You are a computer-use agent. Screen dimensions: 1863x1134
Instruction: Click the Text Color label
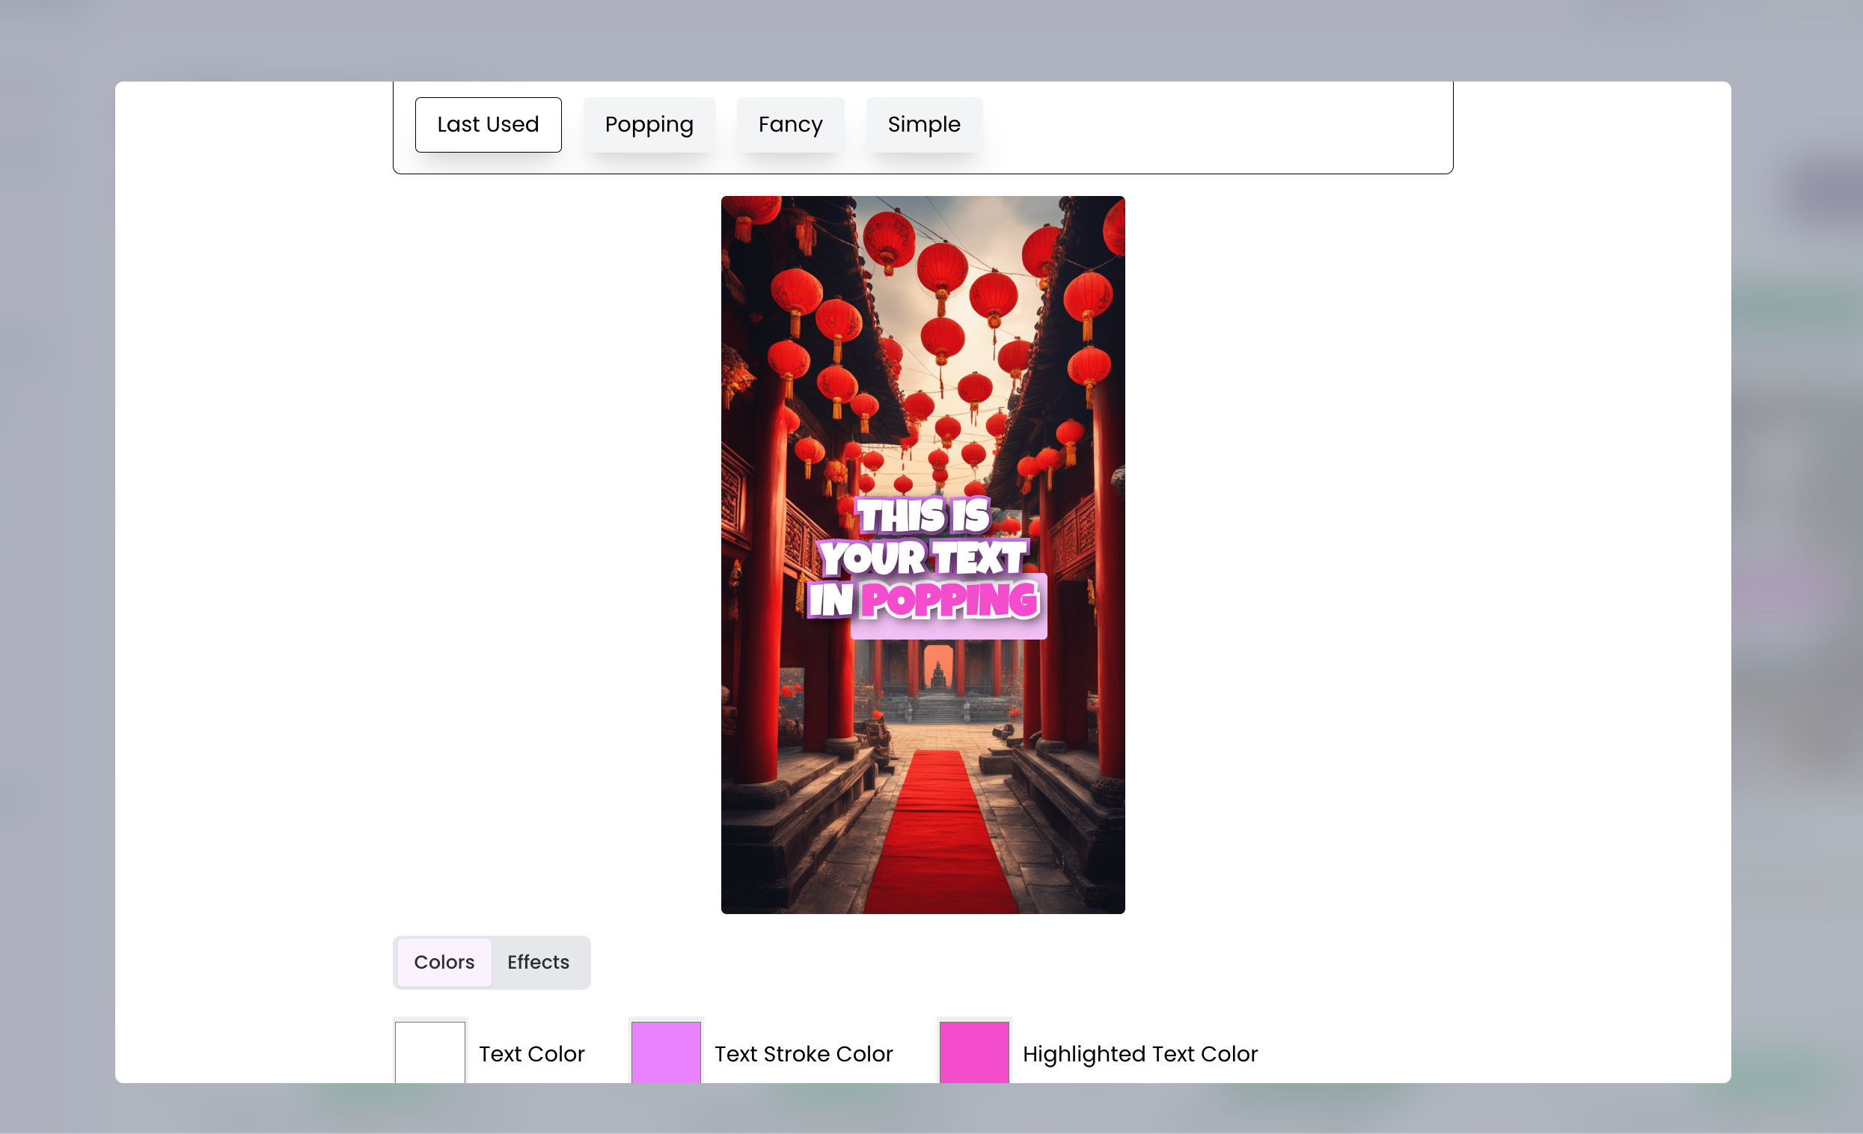click(x=530, y=1054)
